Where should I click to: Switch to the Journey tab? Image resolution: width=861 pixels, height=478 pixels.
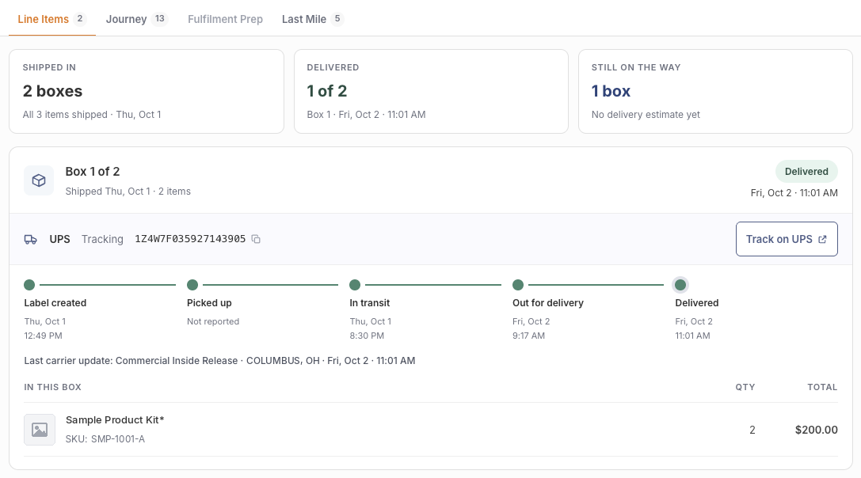click(x=136, y=19)
